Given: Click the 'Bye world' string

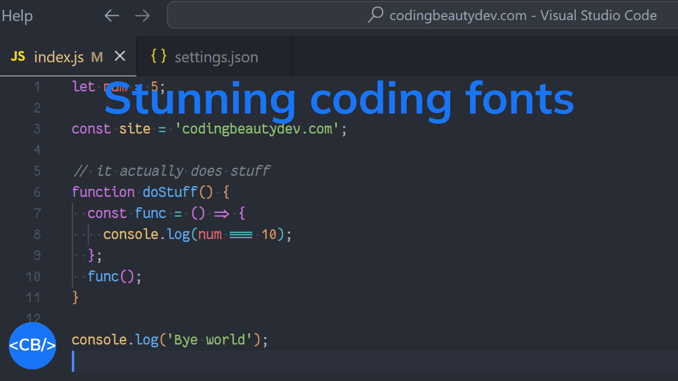Looking at the screenshot, I should tap(209, 340).
